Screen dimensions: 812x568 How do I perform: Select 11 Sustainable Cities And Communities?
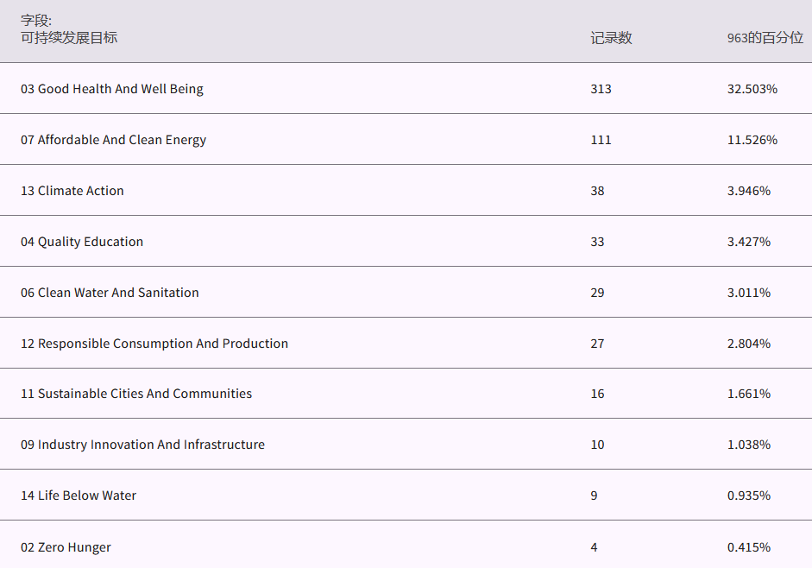tap(136, 394)
